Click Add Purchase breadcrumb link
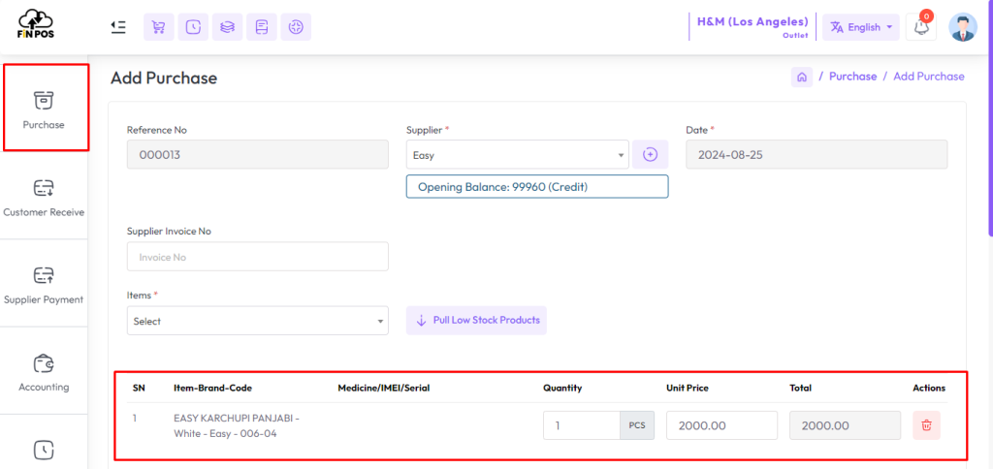The height and width of the screenshot is (469, 993). coord(929,77)
